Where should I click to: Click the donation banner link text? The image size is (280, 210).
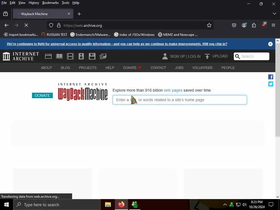click(117, 44)
